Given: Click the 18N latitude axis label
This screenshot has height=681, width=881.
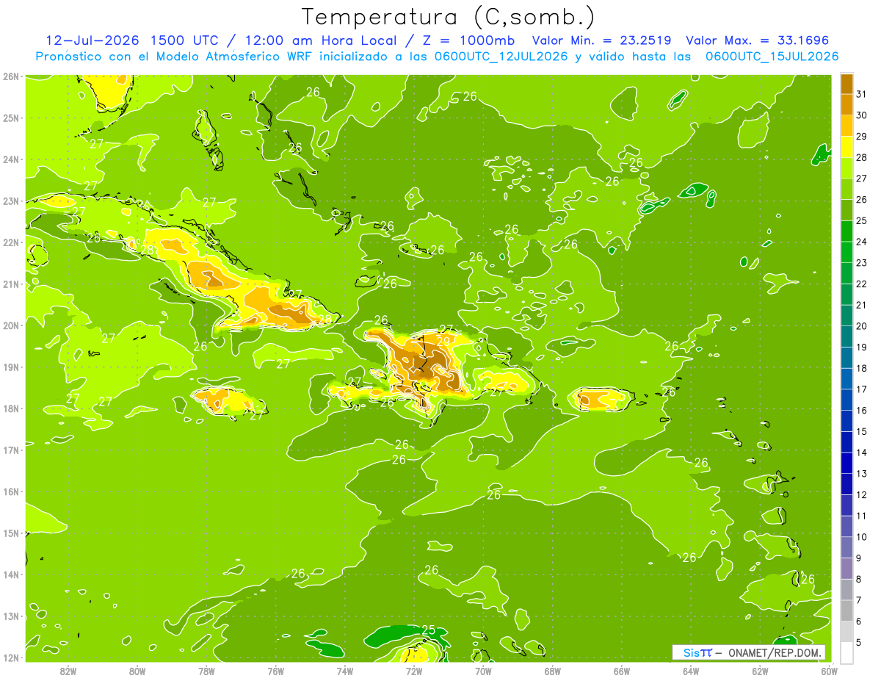Looking at the screenshot, I should [x=11, y=408].
